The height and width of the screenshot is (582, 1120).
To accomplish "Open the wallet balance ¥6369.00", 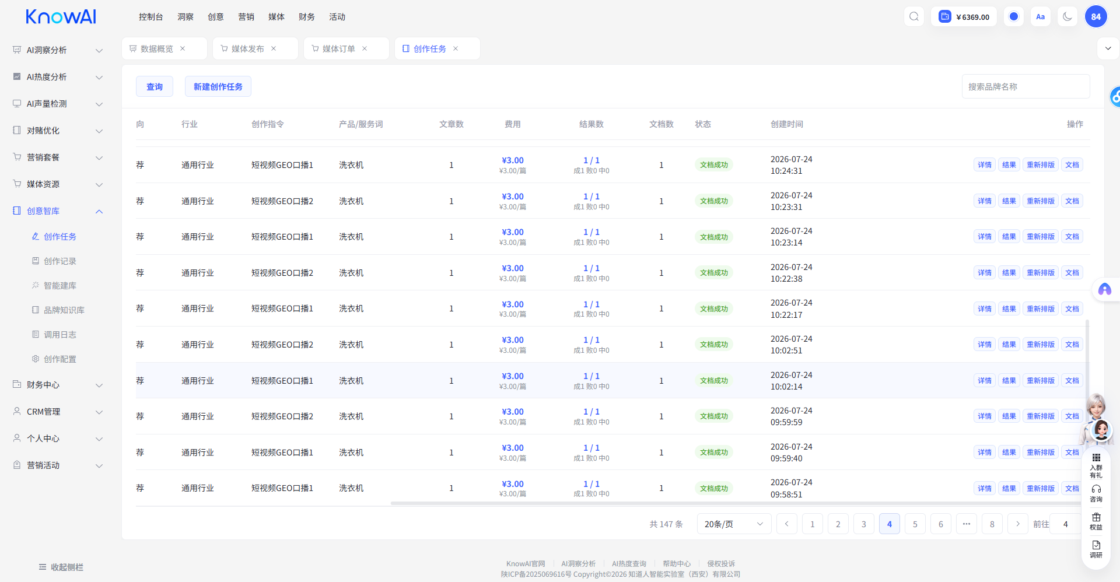I will [964, 17].
